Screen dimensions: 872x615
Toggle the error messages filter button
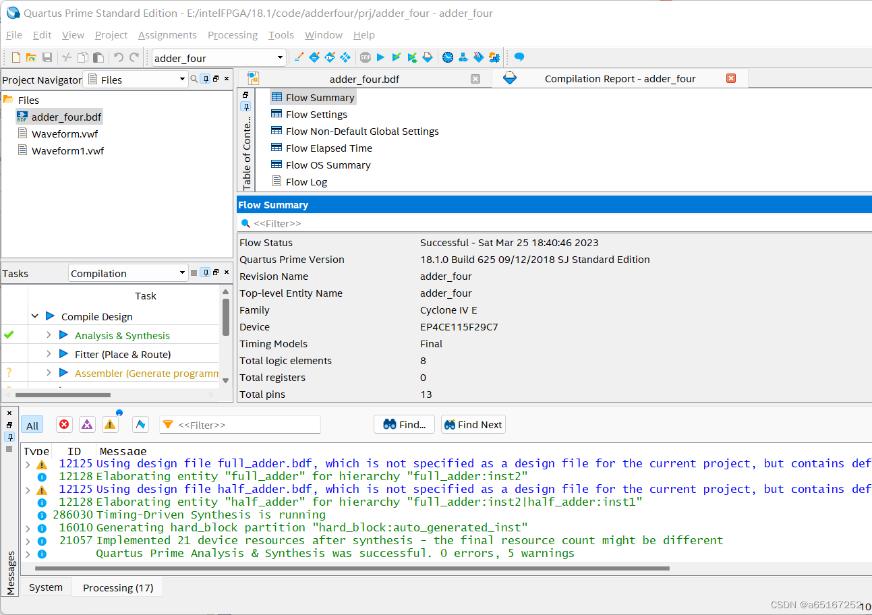coord(64,424)
